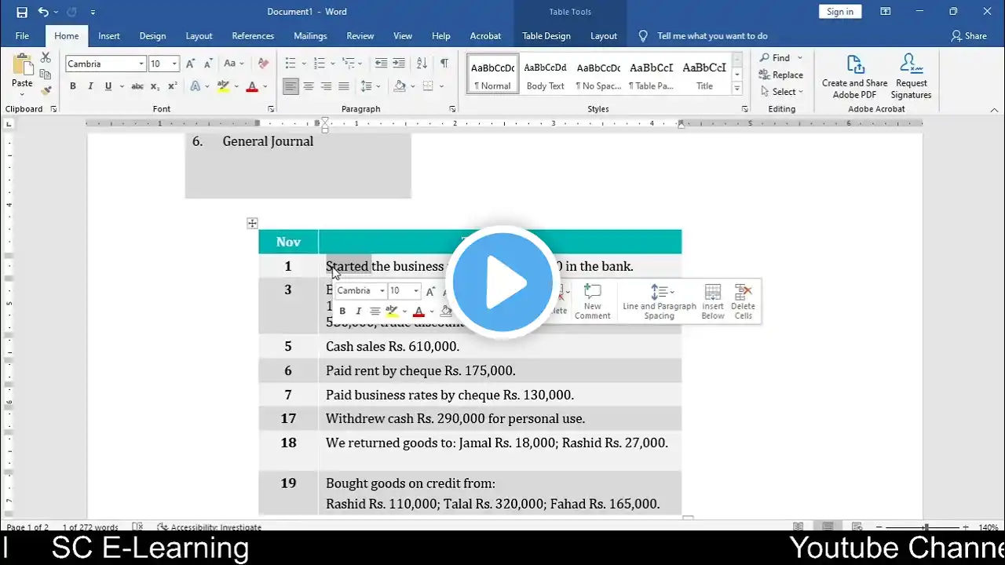
Task: Expand the Styles gallery more arrow
Action: 736,88
